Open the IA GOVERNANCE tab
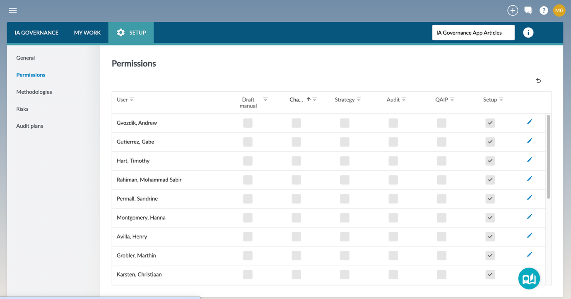Image resolution: width=571 pixels, height=299 pixels. click(x=36, y=33)
